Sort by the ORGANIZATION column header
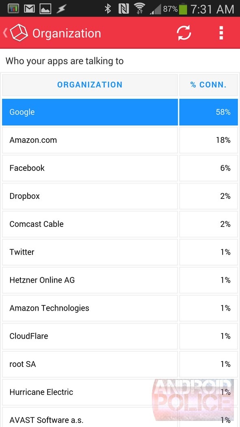Image resolution: width=240 pixels, height=427 pixels. coord(90,85)
